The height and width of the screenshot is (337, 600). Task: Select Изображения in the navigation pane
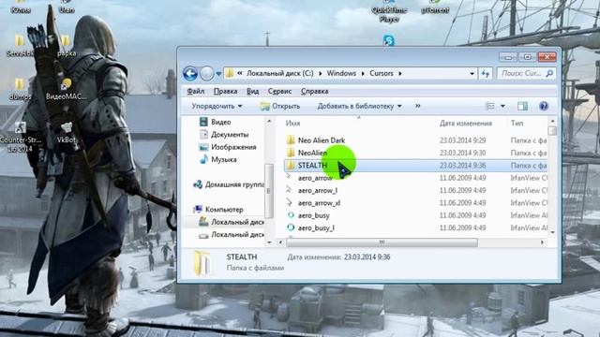coord(228,147)
